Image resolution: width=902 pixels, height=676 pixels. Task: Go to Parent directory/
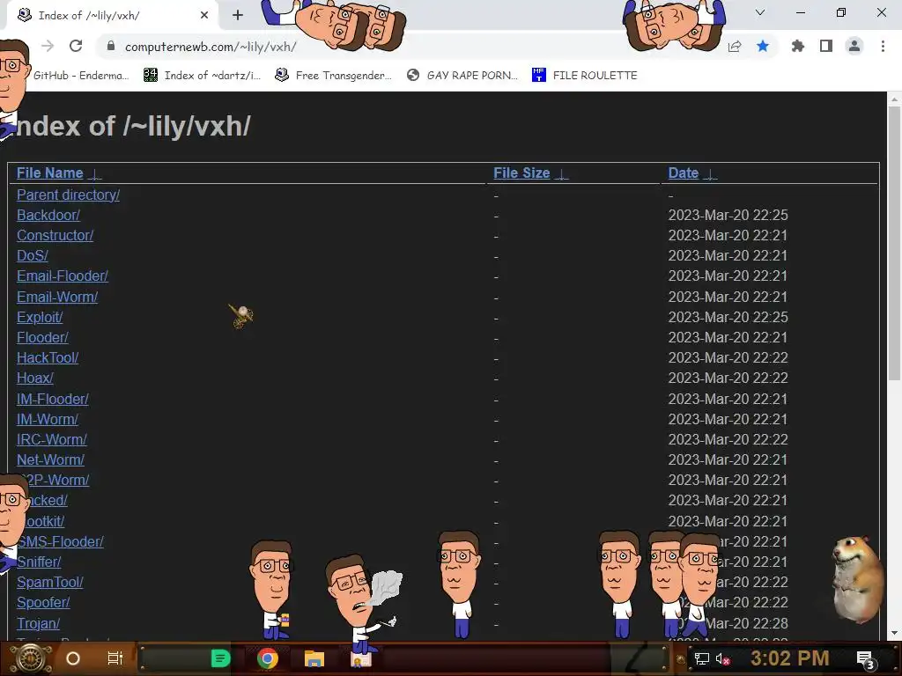pyautogui.click(x=69, y=195)
